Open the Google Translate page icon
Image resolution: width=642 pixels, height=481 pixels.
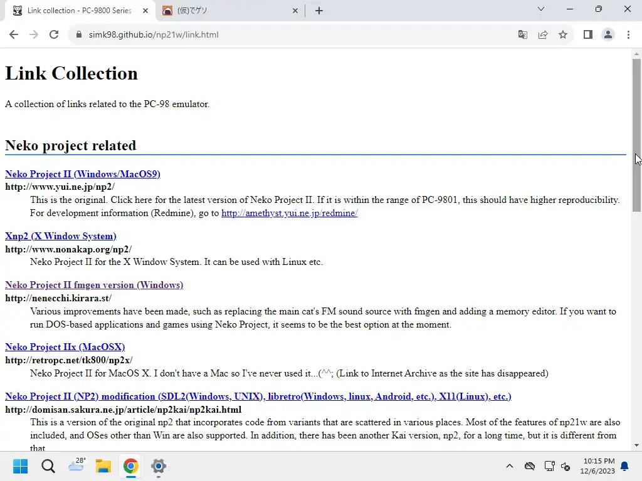(x=522, y=34)
